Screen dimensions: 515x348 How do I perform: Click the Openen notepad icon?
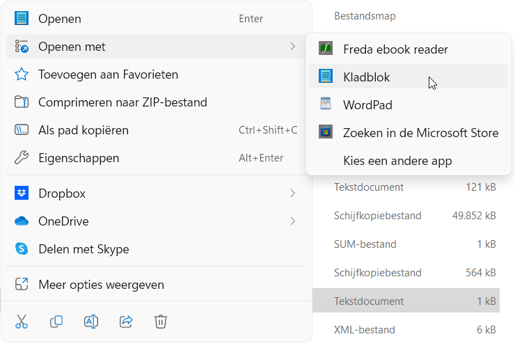point(22,18)
